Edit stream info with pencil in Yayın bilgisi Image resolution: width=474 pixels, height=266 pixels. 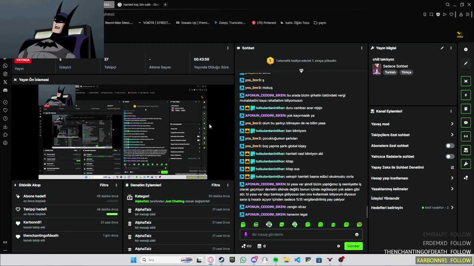point(442,48)
